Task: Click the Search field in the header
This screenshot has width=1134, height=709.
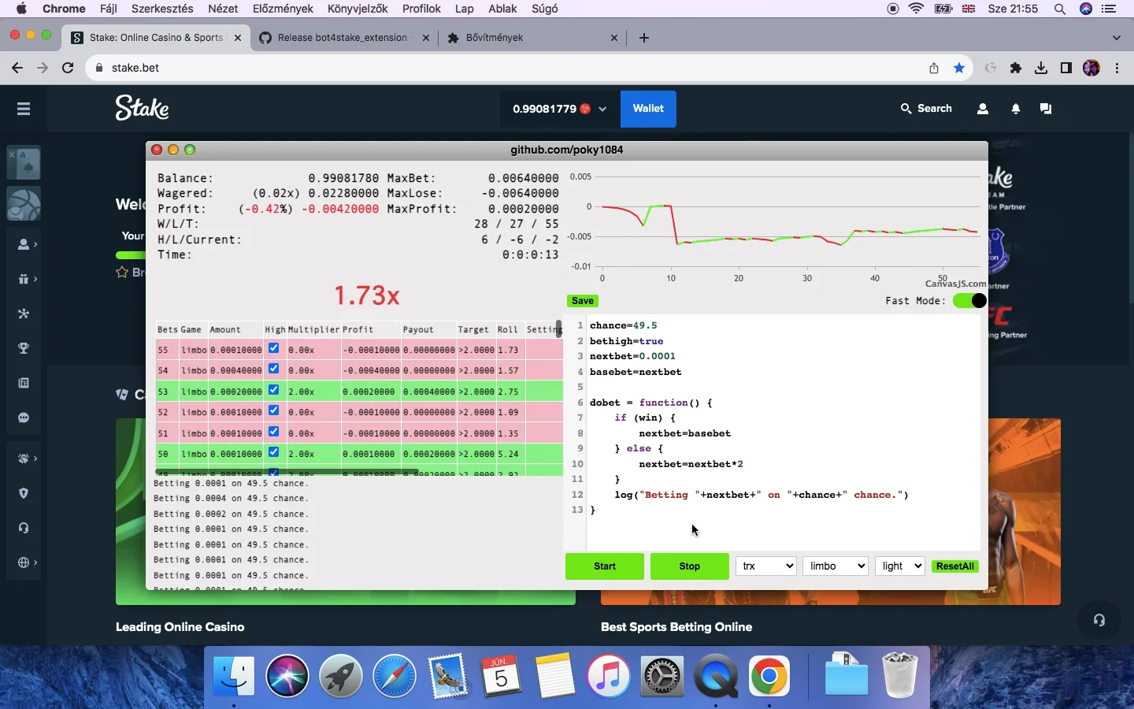Action: [x=927, y=109]
